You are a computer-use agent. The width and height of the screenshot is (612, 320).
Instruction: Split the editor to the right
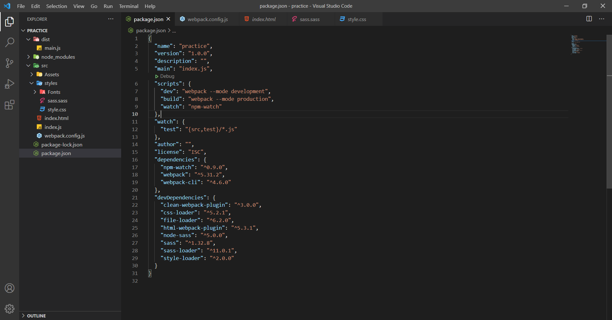click(x=589, y=19)
